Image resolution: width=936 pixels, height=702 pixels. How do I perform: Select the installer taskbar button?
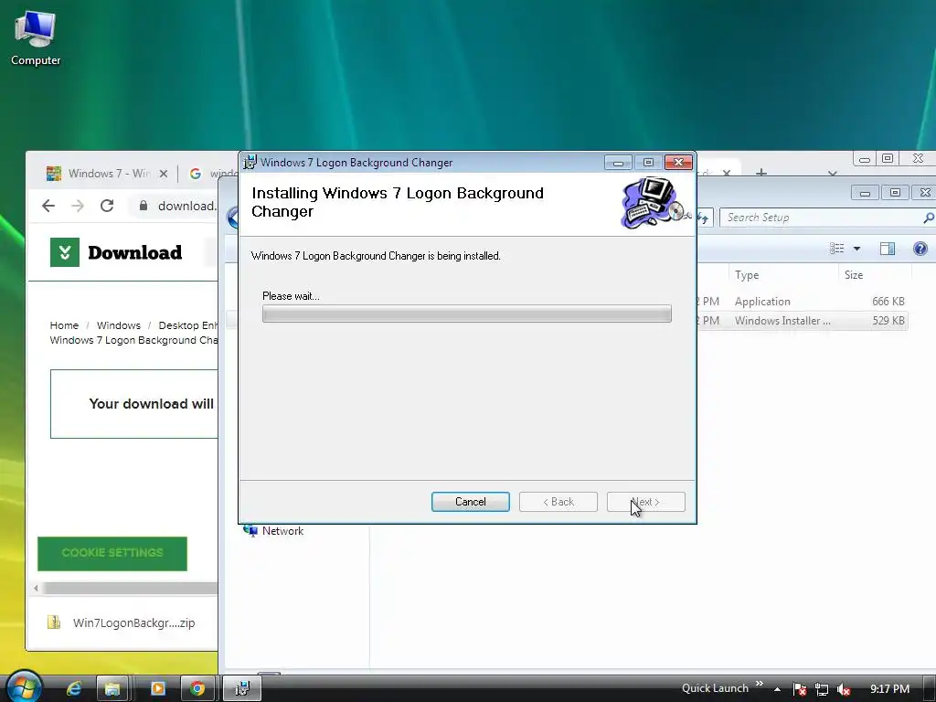click(x=241, y=688)
